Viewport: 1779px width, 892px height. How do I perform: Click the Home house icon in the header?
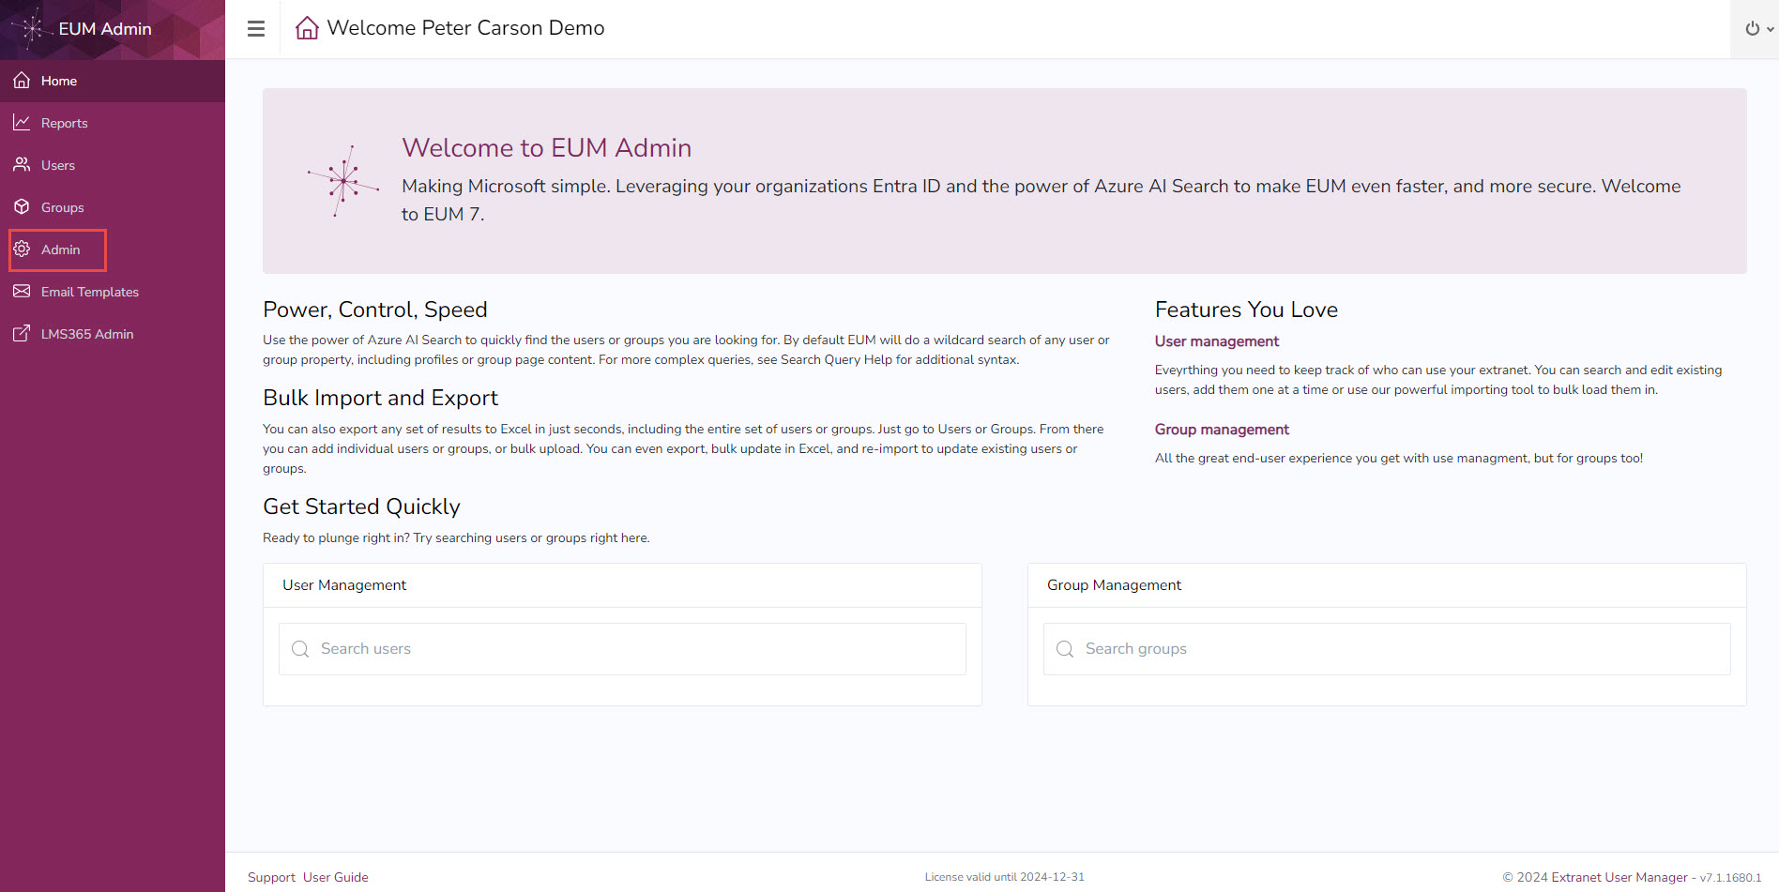(306, 27)
